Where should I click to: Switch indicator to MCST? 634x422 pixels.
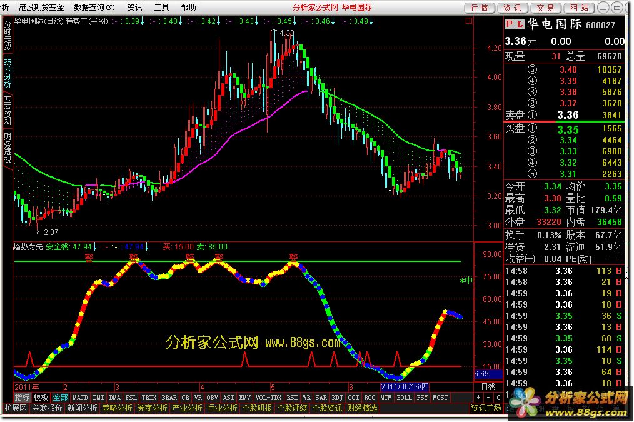(440, 398)
